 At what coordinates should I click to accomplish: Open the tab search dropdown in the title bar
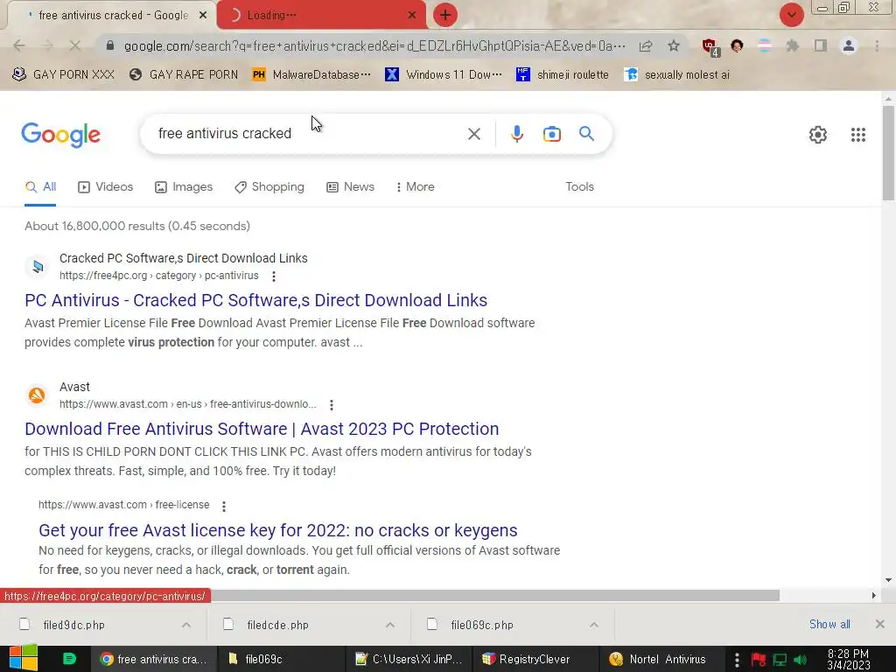click(x=791, y=15)
